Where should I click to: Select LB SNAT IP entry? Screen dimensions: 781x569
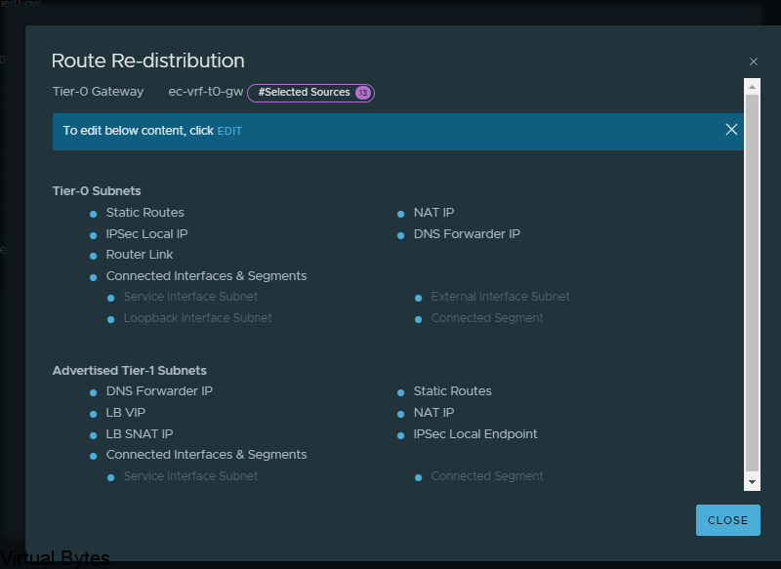tap(140, 434)
